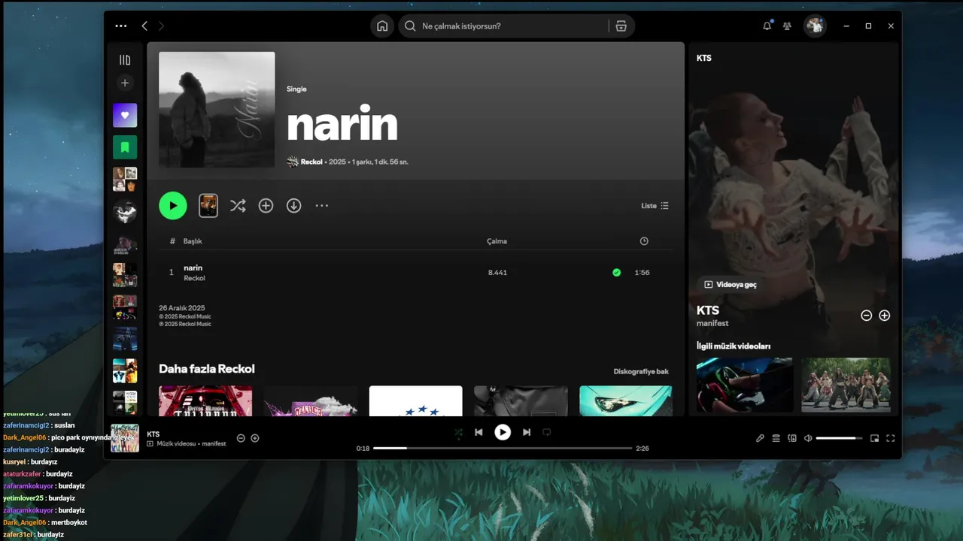Click the narin album cover art
The image size is (963, 541).
click(x=217, y=110)
